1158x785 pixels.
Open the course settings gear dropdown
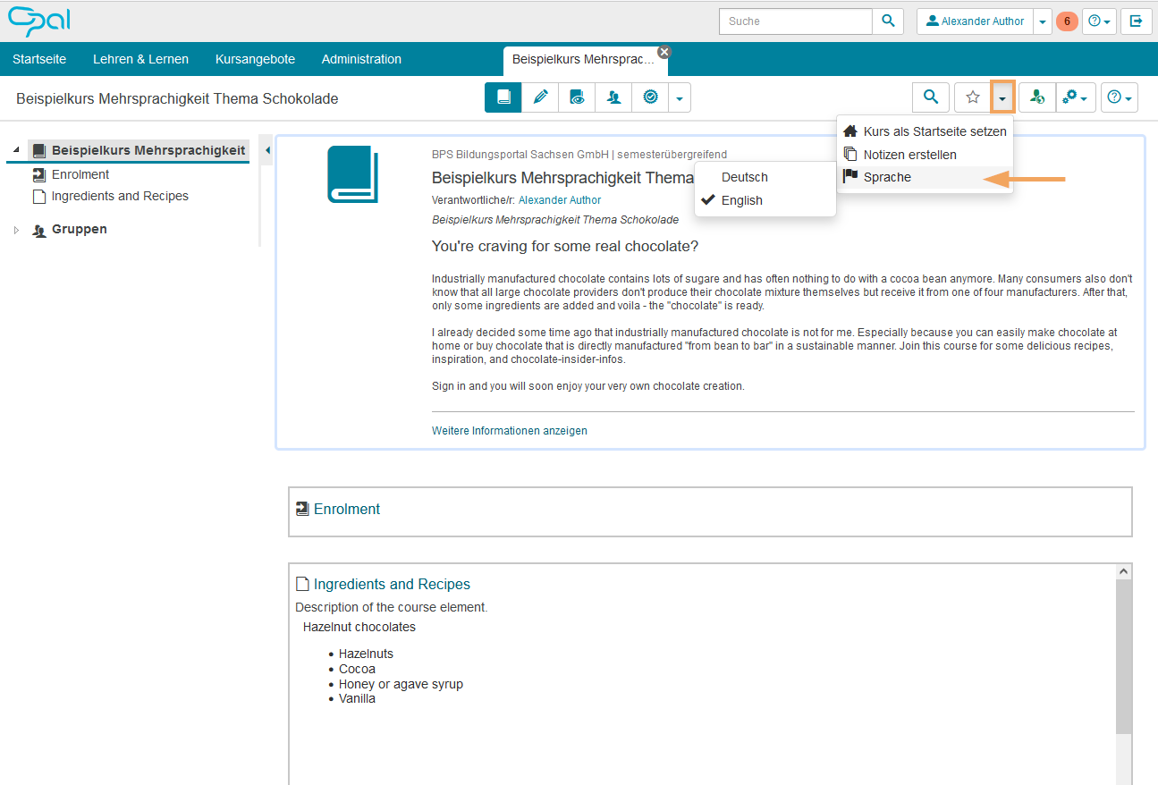coord(1074,97)
